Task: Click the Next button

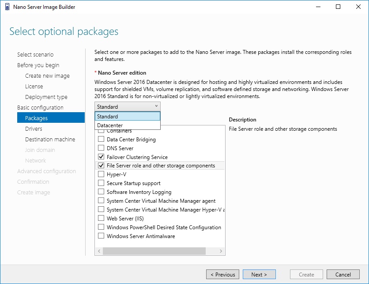Action: [259, 274]
